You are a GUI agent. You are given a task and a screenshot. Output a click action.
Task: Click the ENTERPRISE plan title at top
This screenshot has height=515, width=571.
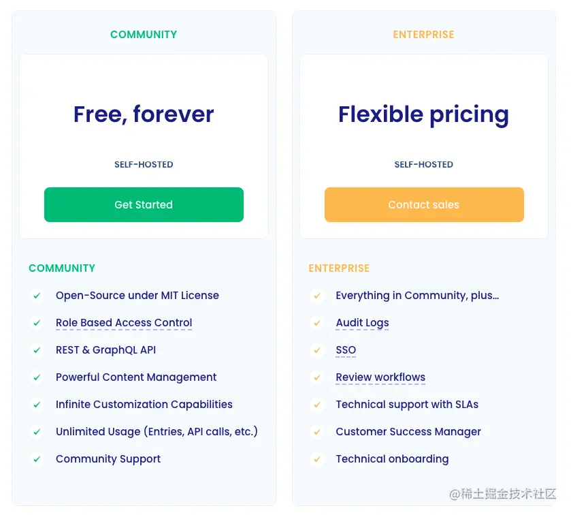coord(423,35)
